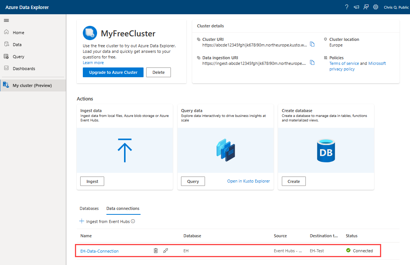Click the Create database button
This screenshot has height=265, width=410.
click(x=294, y=181)
